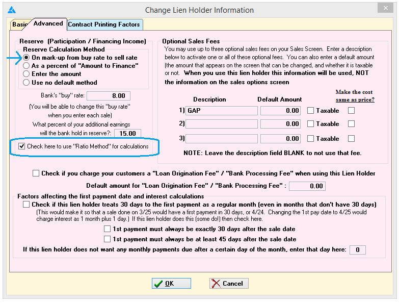Confirm changes with the OK button
The image size is (399, 303).
172,284
